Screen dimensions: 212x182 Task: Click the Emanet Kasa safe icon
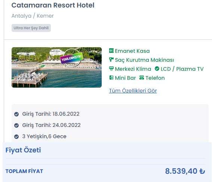111,51
